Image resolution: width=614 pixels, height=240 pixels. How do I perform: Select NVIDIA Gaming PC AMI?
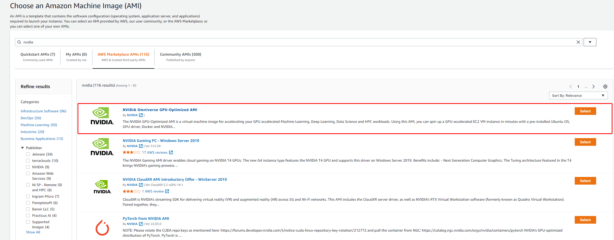tap(585, 142)
